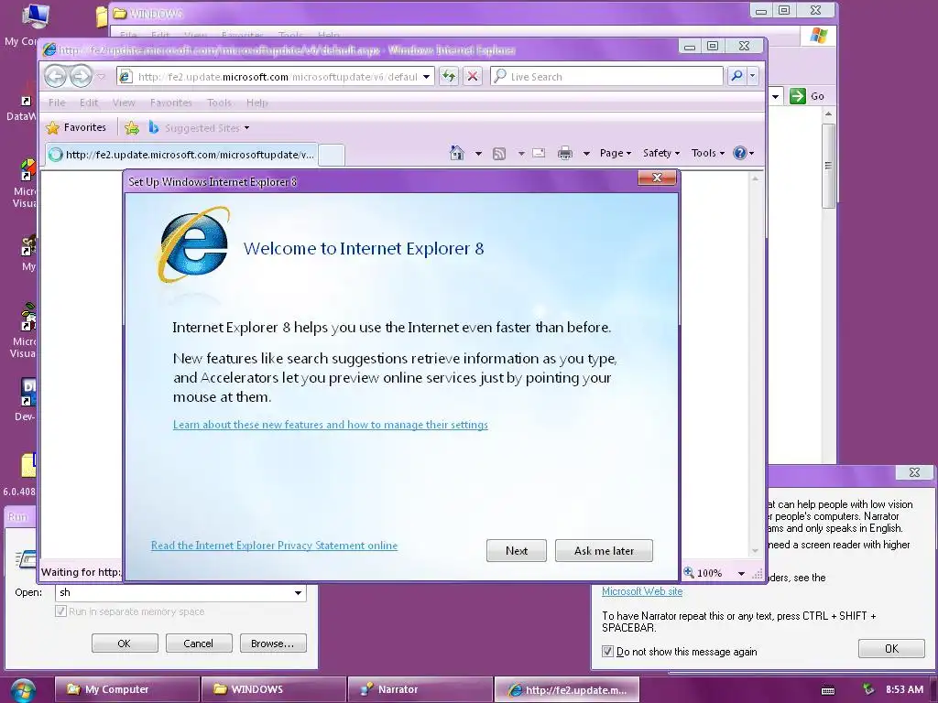Expand the address bar URL dropdown
Image resolution: width=938 pixels, height=703 pixels.
click(426, 77)
